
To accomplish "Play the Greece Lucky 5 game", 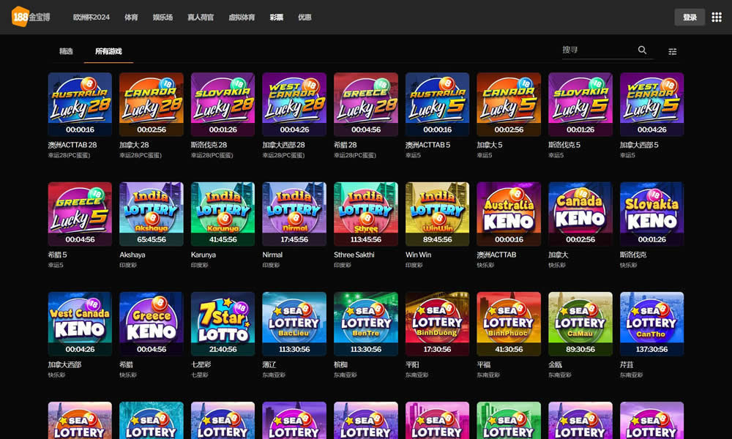I will point(80,214).
